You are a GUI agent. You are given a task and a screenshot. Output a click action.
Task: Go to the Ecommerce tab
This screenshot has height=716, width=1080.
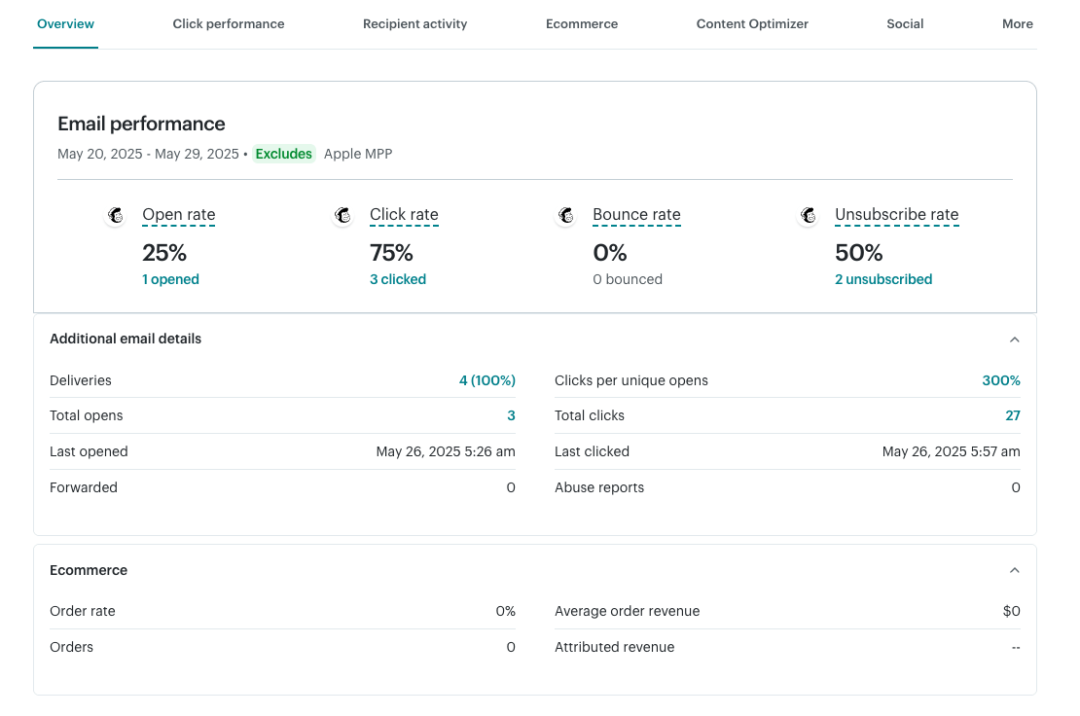(x=581, y=23)
